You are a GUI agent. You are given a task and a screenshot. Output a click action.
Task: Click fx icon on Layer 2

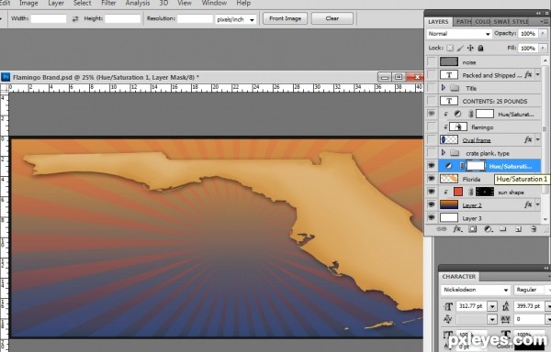[528, 204]
